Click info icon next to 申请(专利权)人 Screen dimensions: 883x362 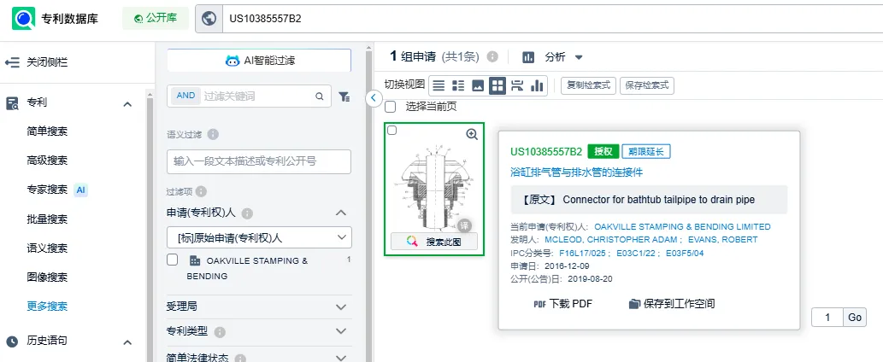click(x=247, y=213)
